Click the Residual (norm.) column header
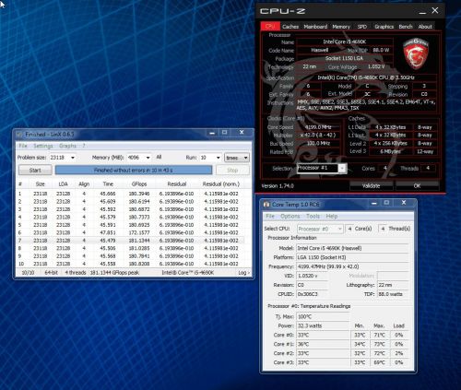The height and width of the screenshot is (390, 461). pos(221,183)
